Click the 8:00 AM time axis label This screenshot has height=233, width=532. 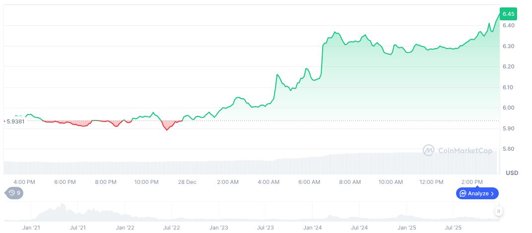point(350,182)
